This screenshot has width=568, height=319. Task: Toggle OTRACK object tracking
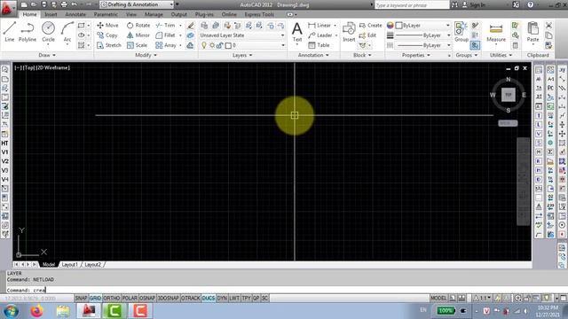point(191,298)
